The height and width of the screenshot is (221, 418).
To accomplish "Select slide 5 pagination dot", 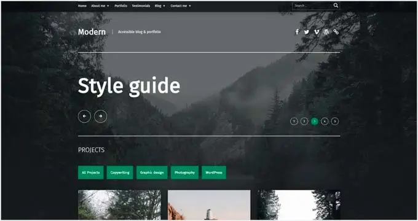I will pyautogui.click(x=335, y=122).
